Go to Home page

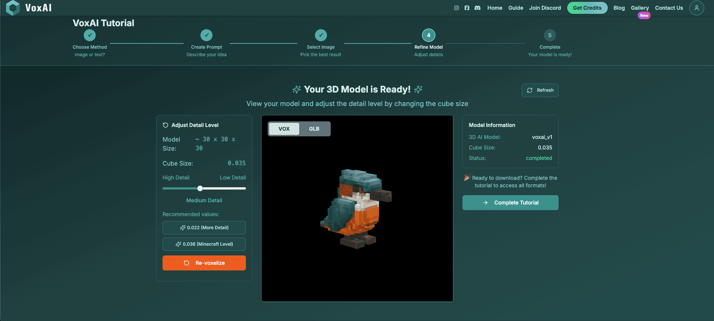(x=495, y=8)
